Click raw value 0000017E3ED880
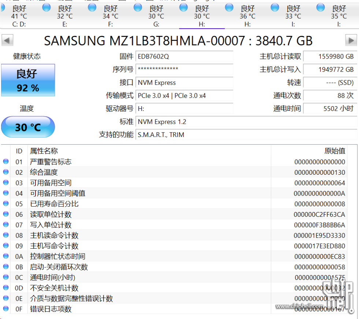 (319, 246)
